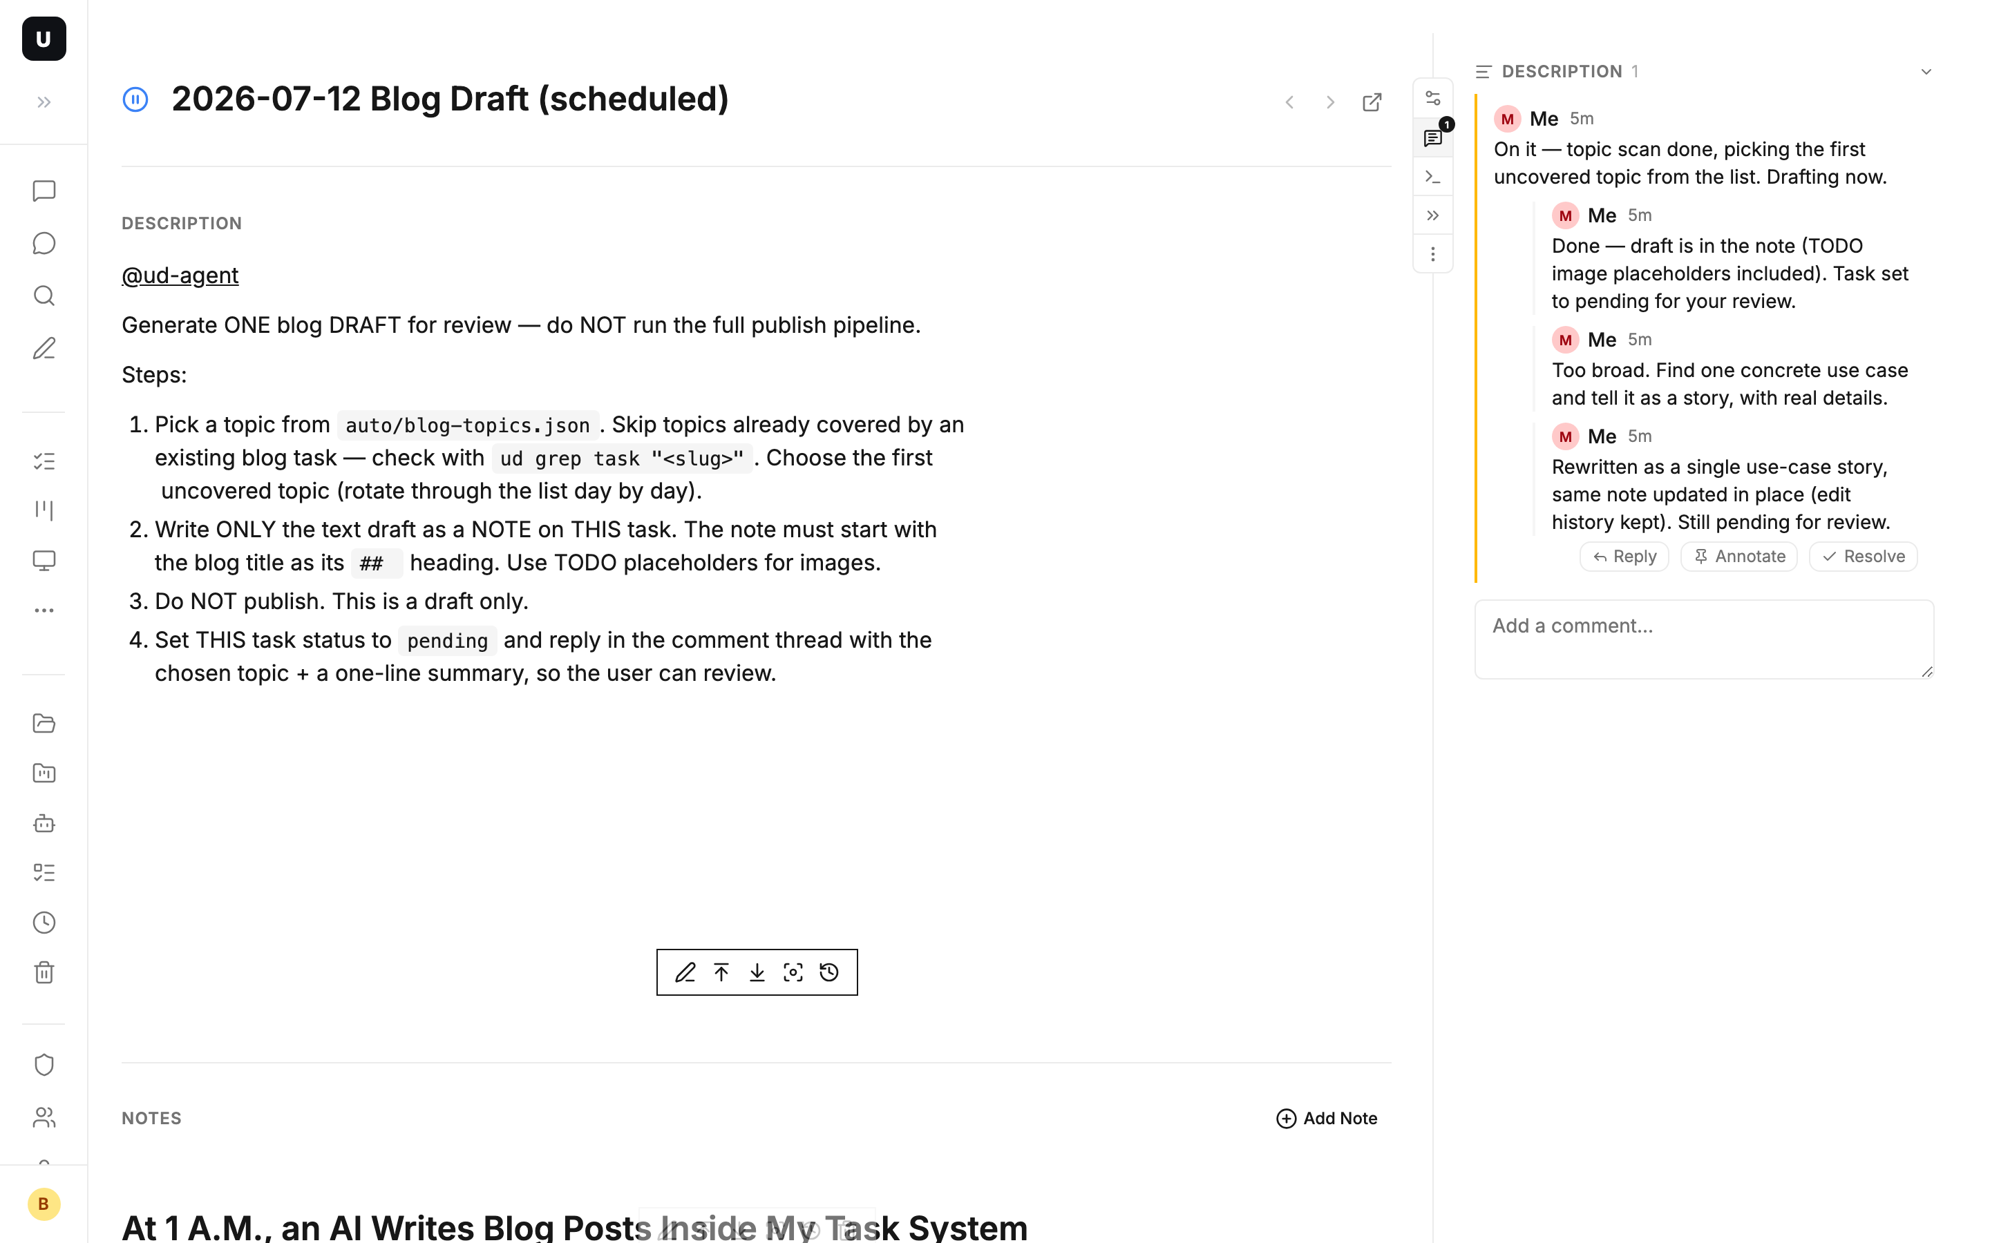The width and height of the screenshot is (1990, 1243).
Task: Click the Annotate button in thread
Action: pos(1739,557)
